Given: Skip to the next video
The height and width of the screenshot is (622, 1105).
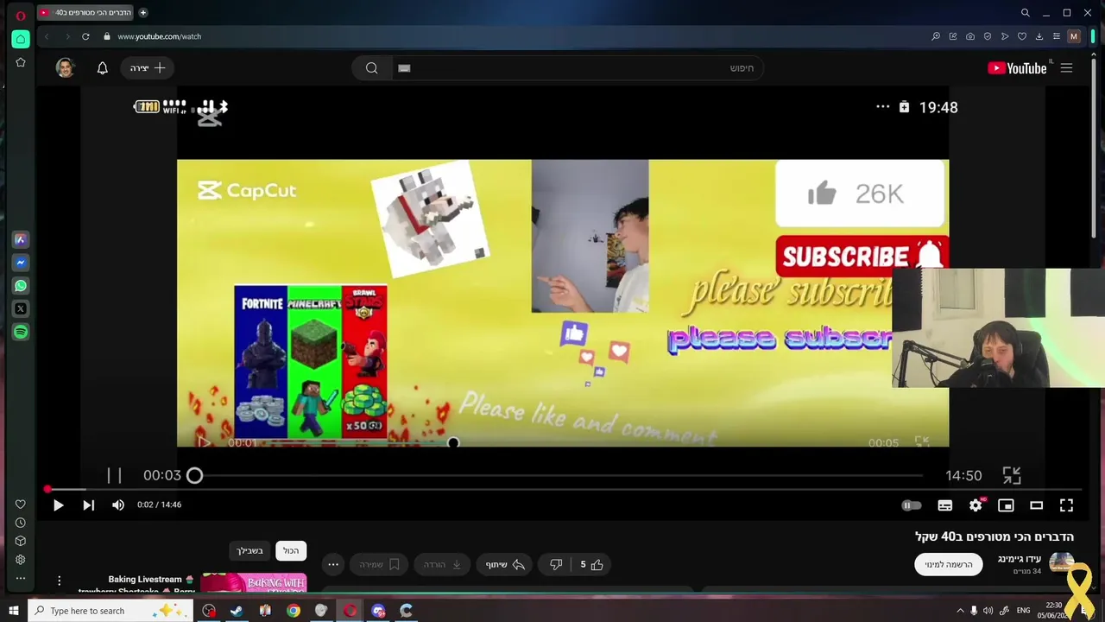Looking at the screenshot, I should pyautogui.click(x=88, y=505).
